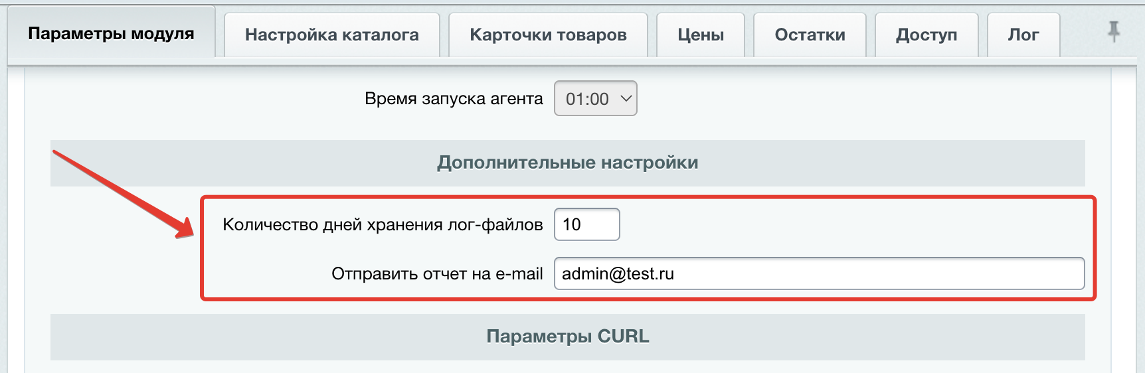This screenshot has height=373, width=1145.
Task: Click the Время запуска агента label
Action: [454, 99]
